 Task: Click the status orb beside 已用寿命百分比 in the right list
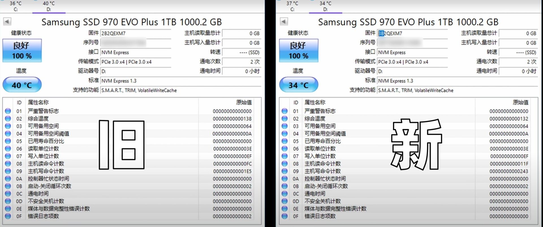point(285,141)
